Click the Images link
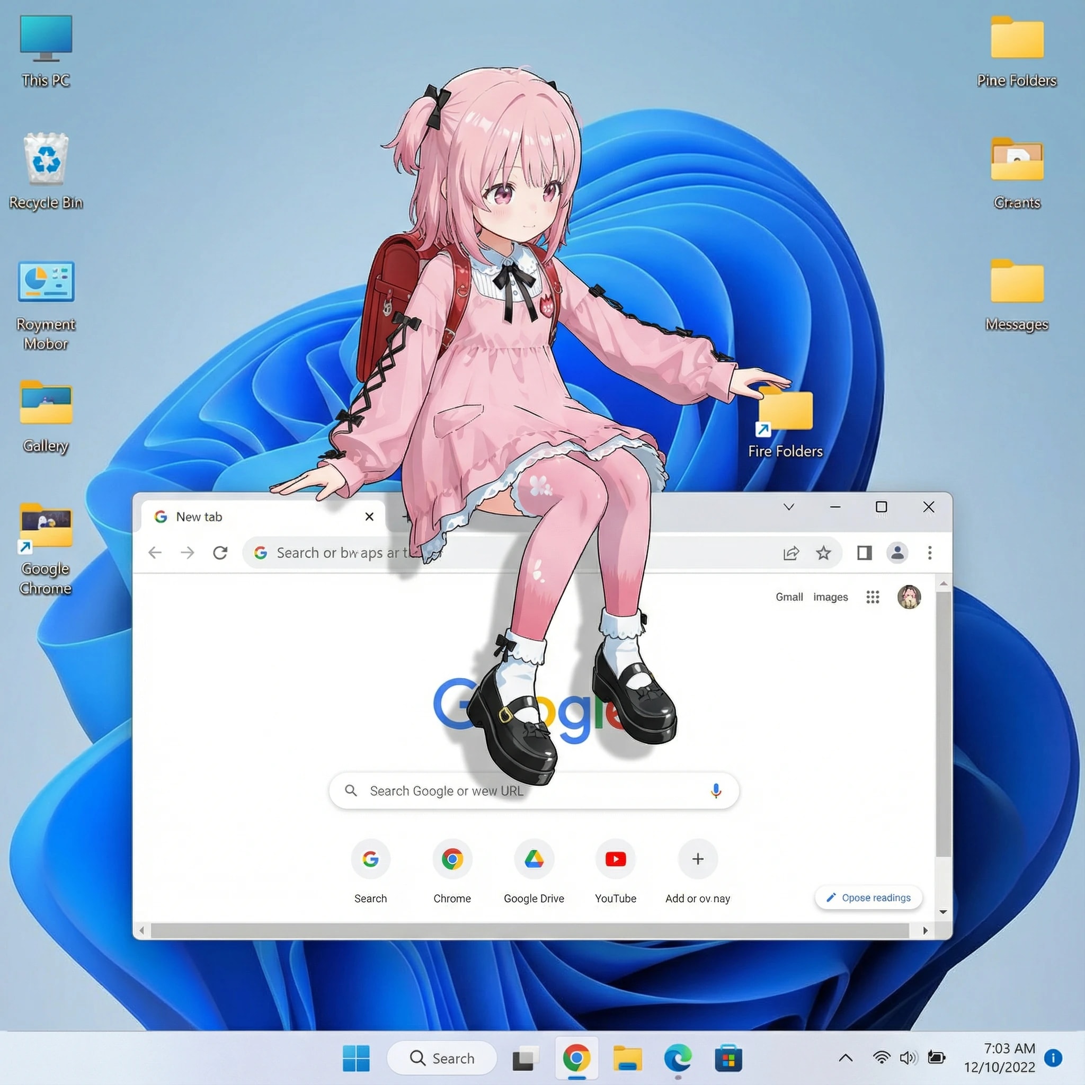This screenshot has height=1085, width=1085. (x=831, y=597)
